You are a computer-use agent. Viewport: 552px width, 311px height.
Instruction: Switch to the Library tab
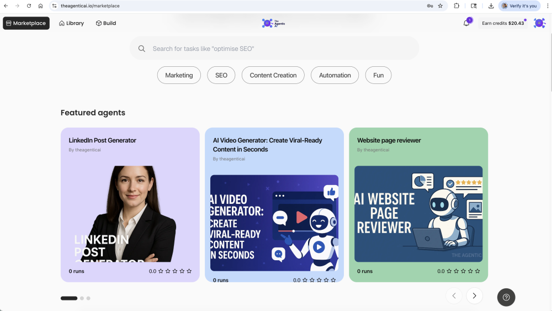pyautogui.click(x=72, y=23)
